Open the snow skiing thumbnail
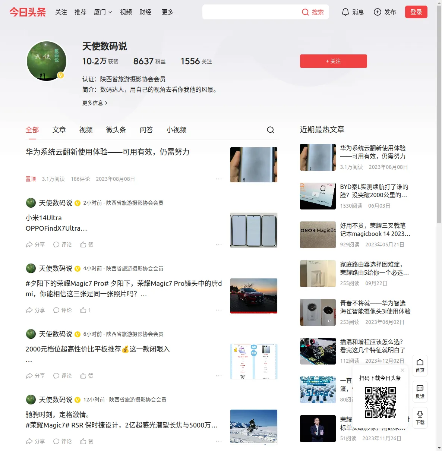This screenshot has width=442, height=451. coord(254,427)
